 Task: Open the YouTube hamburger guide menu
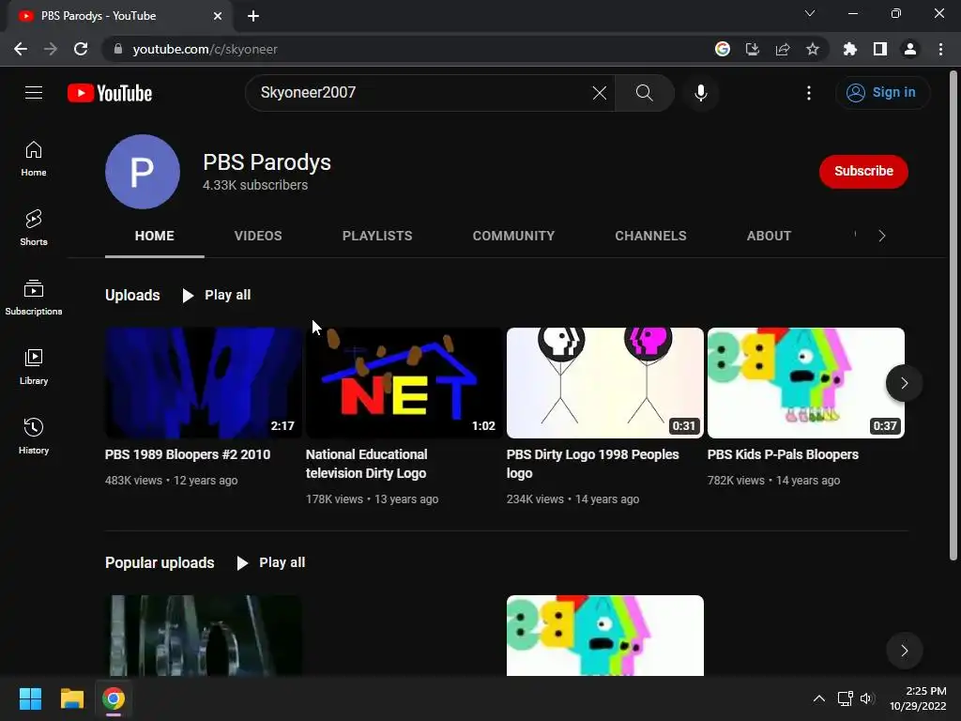pyautogui.click(x=34, y=93)
